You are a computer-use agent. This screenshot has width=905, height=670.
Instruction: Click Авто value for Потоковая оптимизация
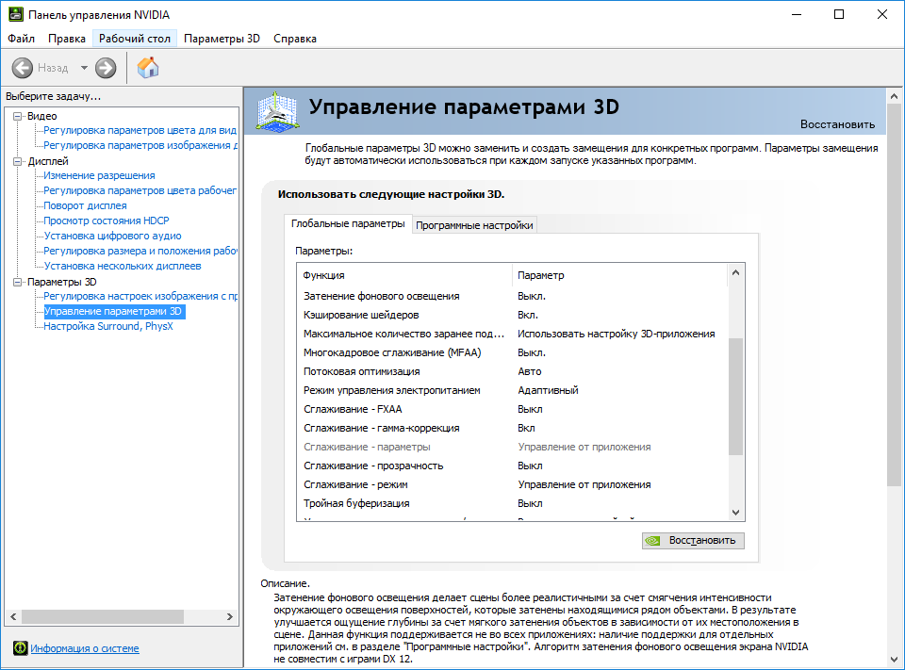[529, 371]
